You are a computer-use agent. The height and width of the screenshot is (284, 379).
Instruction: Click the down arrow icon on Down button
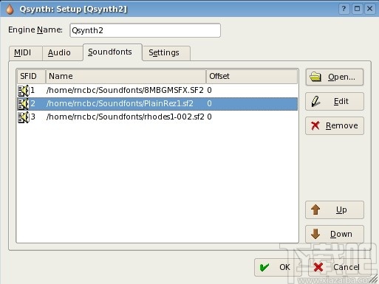(315, 234)
